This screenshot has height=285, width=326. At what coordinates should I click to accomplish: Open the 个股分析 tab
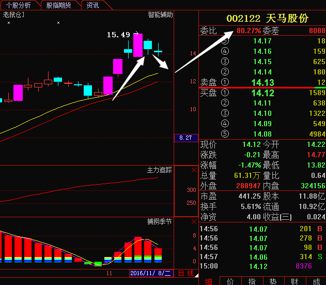click(x=19, y=5)
